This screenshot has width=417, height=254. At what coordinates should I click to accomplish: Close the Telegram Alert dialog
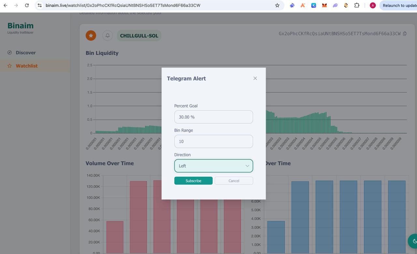(255, 78)
